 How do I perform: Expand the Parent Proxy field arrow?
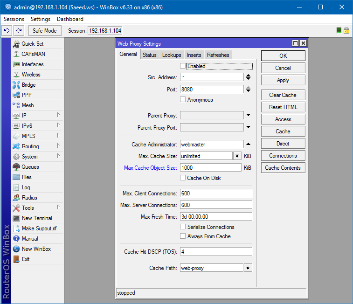(249, 115)
